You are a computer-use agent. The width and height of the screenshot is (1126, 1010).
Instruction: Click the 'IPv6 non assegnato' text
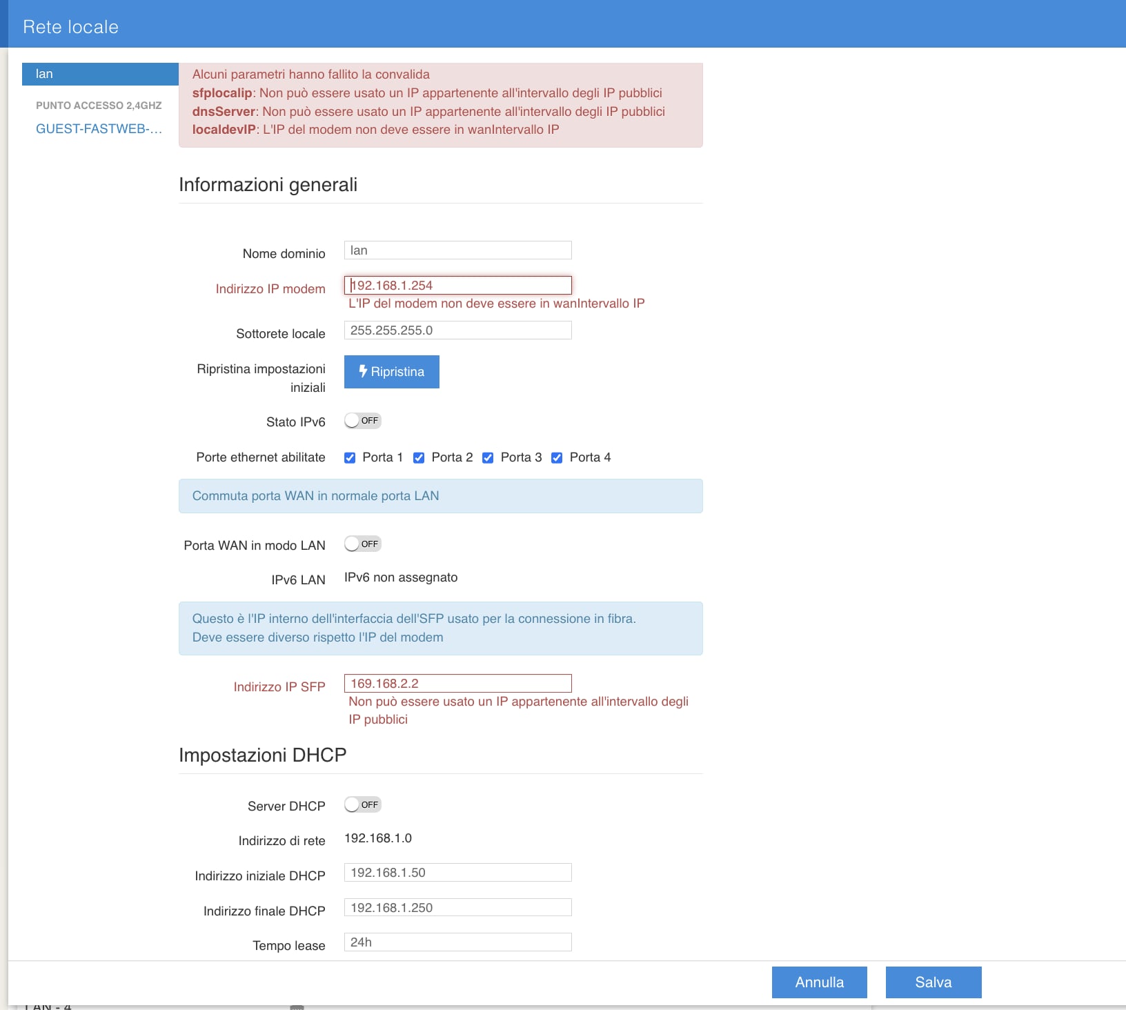pos(401,577)
